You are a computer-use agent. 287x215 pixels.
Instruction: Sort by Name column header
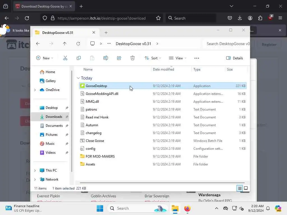[x=88, y=69]
